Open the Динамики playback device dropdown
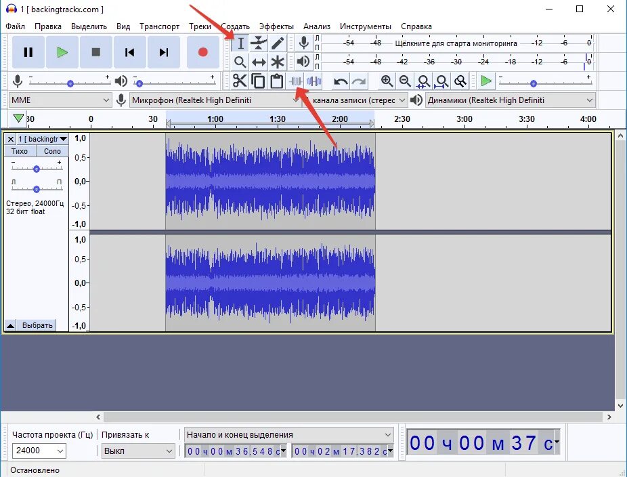Screen dimensions: 627x477 [x=511, y=100]
